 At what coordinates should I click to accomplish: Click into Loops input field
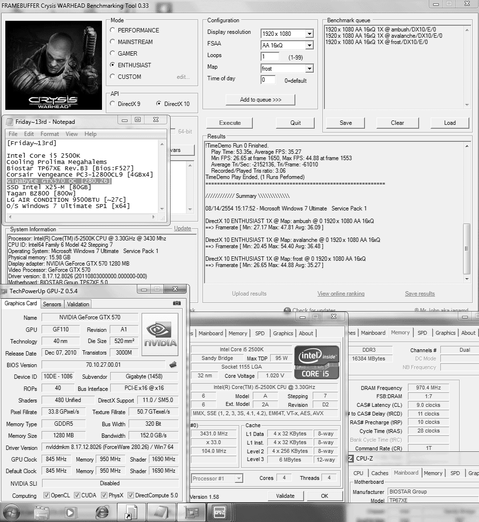(x=270, y=56)
